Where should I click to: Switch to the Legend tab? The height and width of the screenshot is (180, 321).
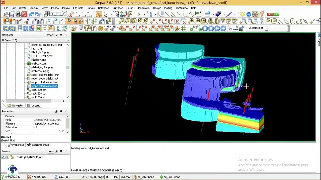pyautogui.click(x=34, y=105)
